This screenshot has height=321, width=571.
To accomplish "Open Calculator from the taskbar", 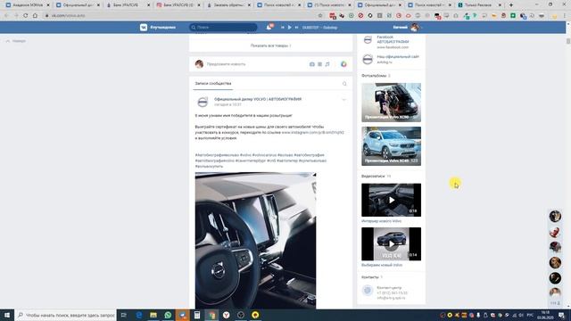I will click(197, 315).
